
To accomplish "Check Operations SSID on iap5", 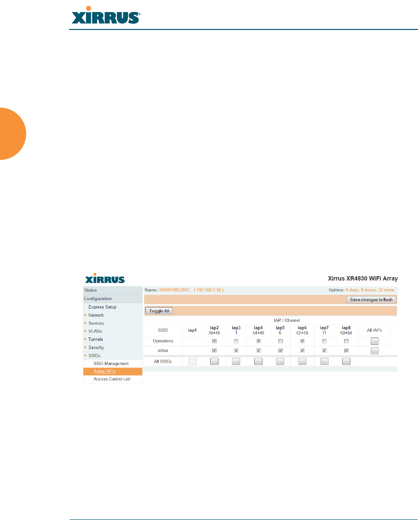I will pos(280,341).
